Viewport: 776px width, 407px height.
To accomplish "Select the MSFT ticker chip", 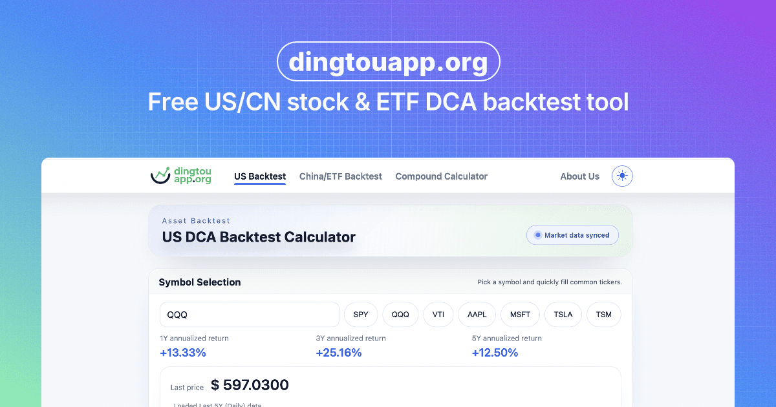I will coord(520,315).
